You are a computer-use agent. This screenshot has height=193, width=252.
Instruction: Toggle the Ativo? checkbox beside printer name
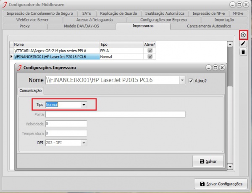(192, 81)
